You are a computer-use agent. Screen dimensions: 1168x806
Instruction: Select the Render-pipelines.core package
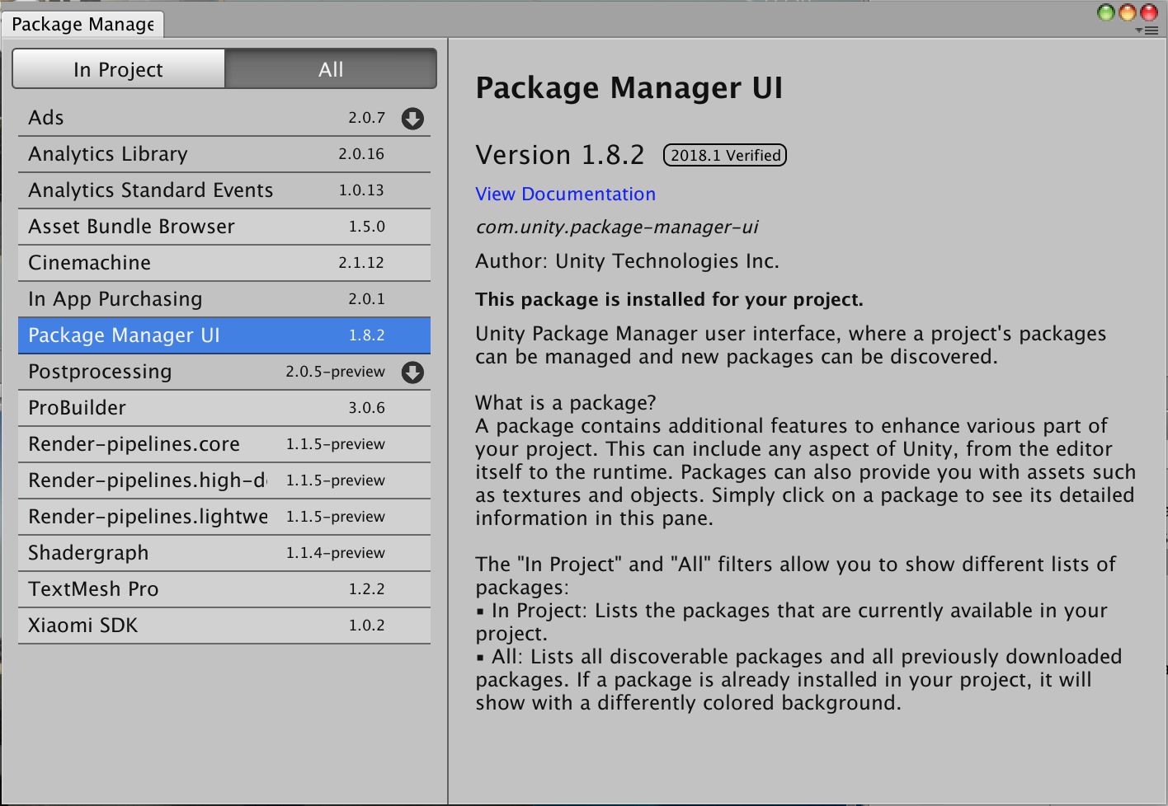224,444
